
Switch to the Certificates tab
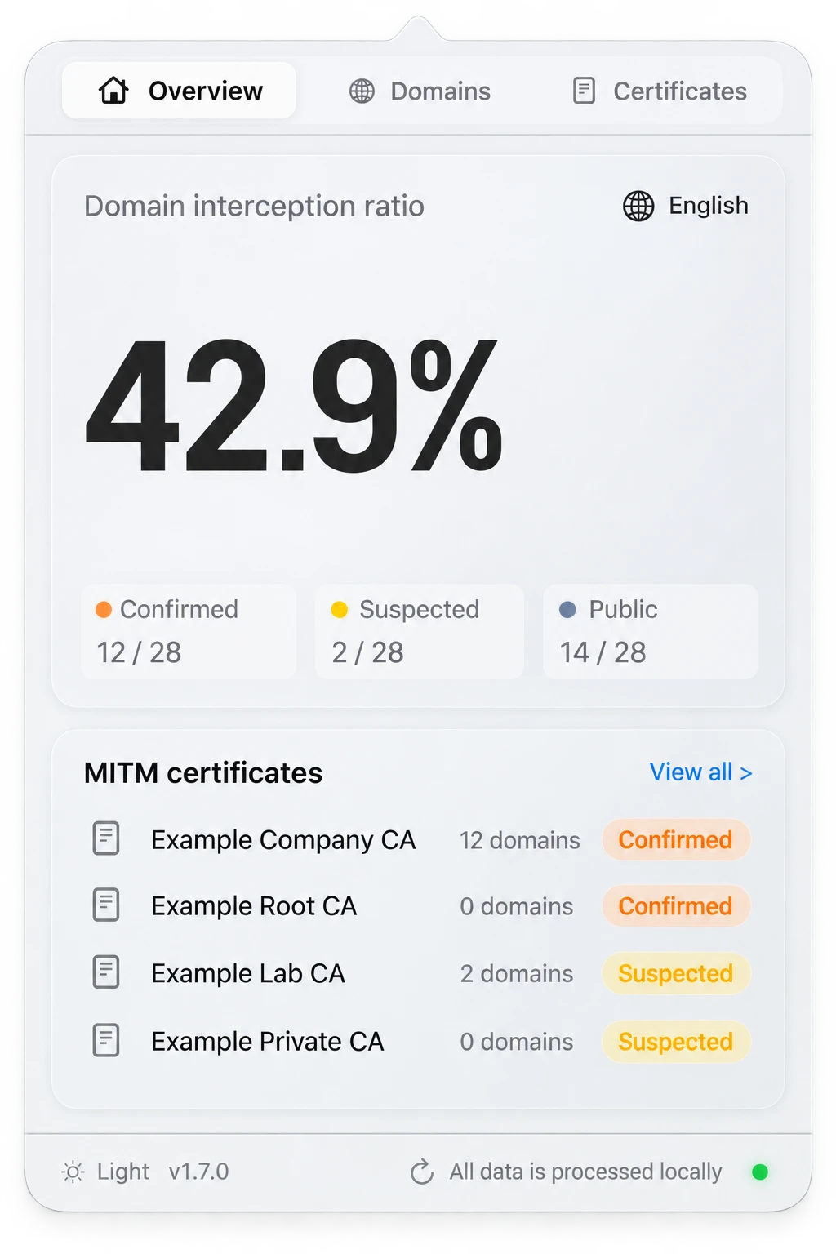[x=660, y=91]
